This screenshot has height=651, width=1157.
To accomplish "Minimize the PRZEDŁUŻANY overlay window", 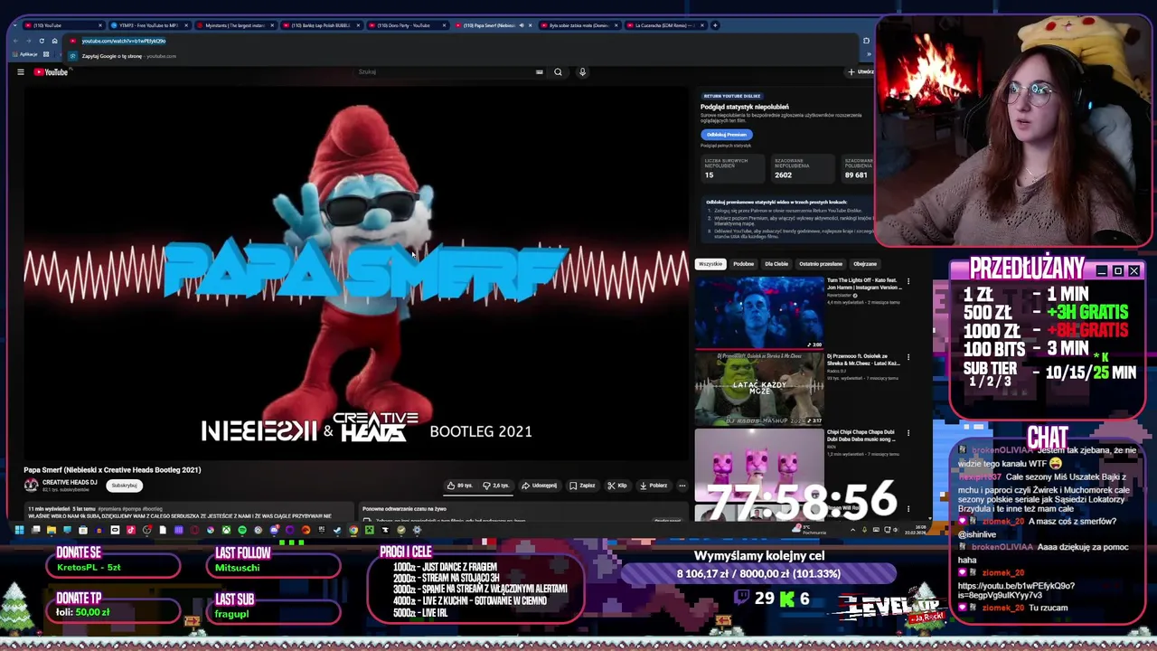I will click(1101, 271).
